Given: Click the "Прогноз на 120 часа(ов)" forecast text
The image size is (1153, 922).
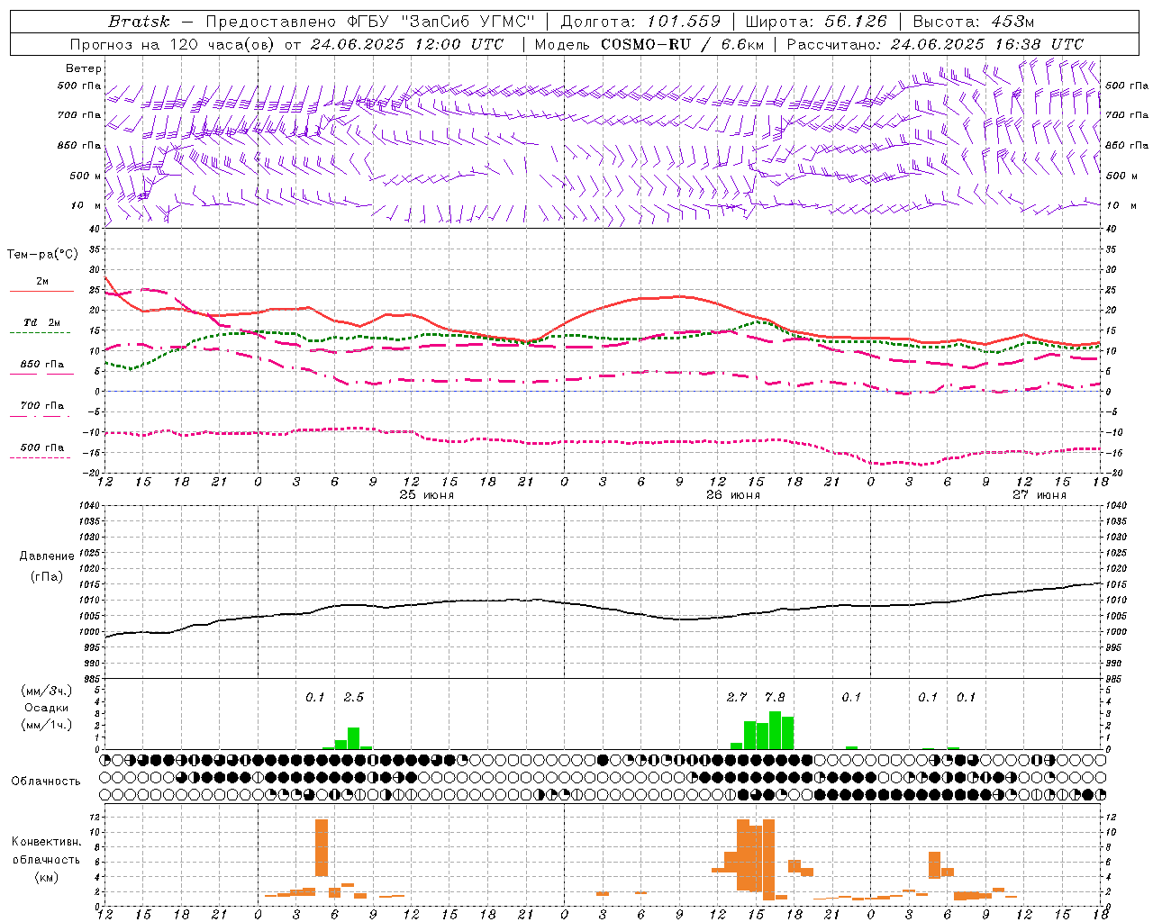Looking at the screenshot, I should click(x=173, y=44).
